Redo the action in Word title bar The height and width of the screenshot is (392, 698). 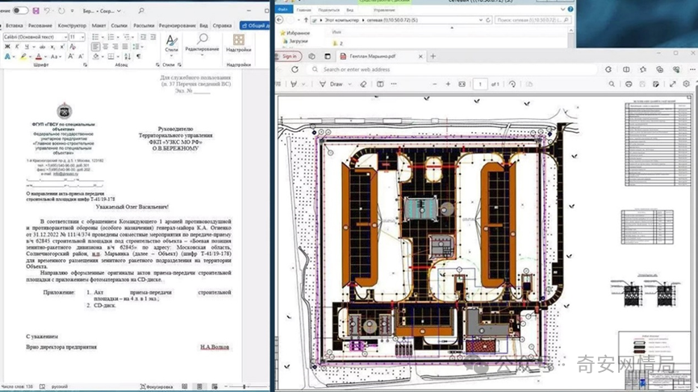tap(61, 10)
